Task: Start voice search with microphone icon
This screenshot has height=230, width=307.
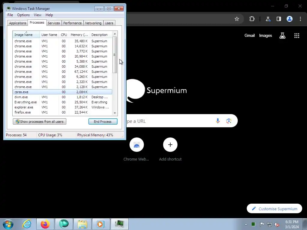Action: [x=218, y=121]
